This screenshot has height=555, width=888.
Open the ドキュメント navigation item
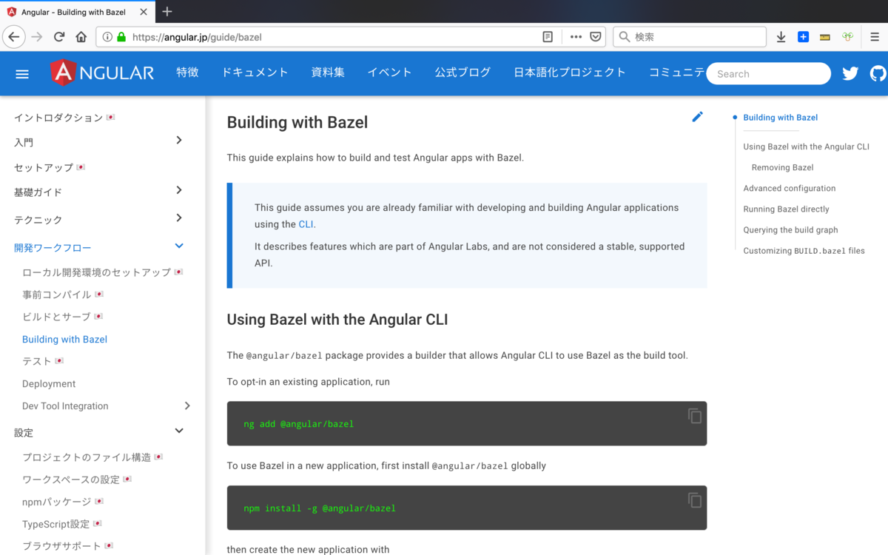(255, 73)
